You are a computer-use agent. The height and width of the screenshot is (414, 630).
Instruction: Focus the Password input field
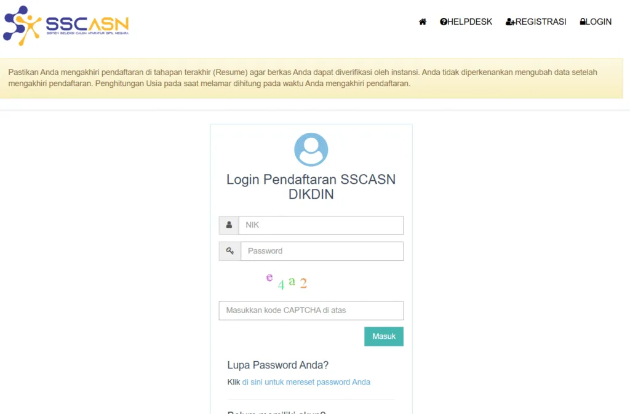click(x=322, y=251)
